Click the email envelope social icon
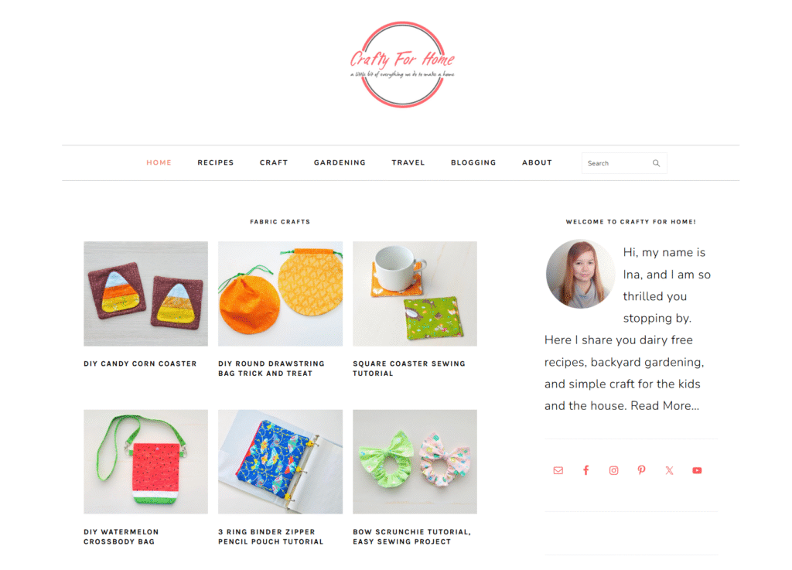Viewport: 792px width, 570px height. coord(558,470)
